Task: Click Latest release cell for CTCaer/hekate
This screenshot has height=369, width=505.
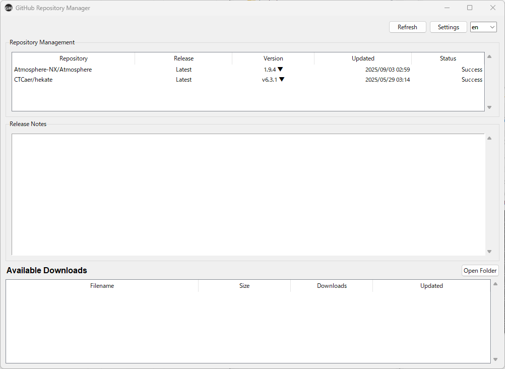Action: [x=183, y=80]
